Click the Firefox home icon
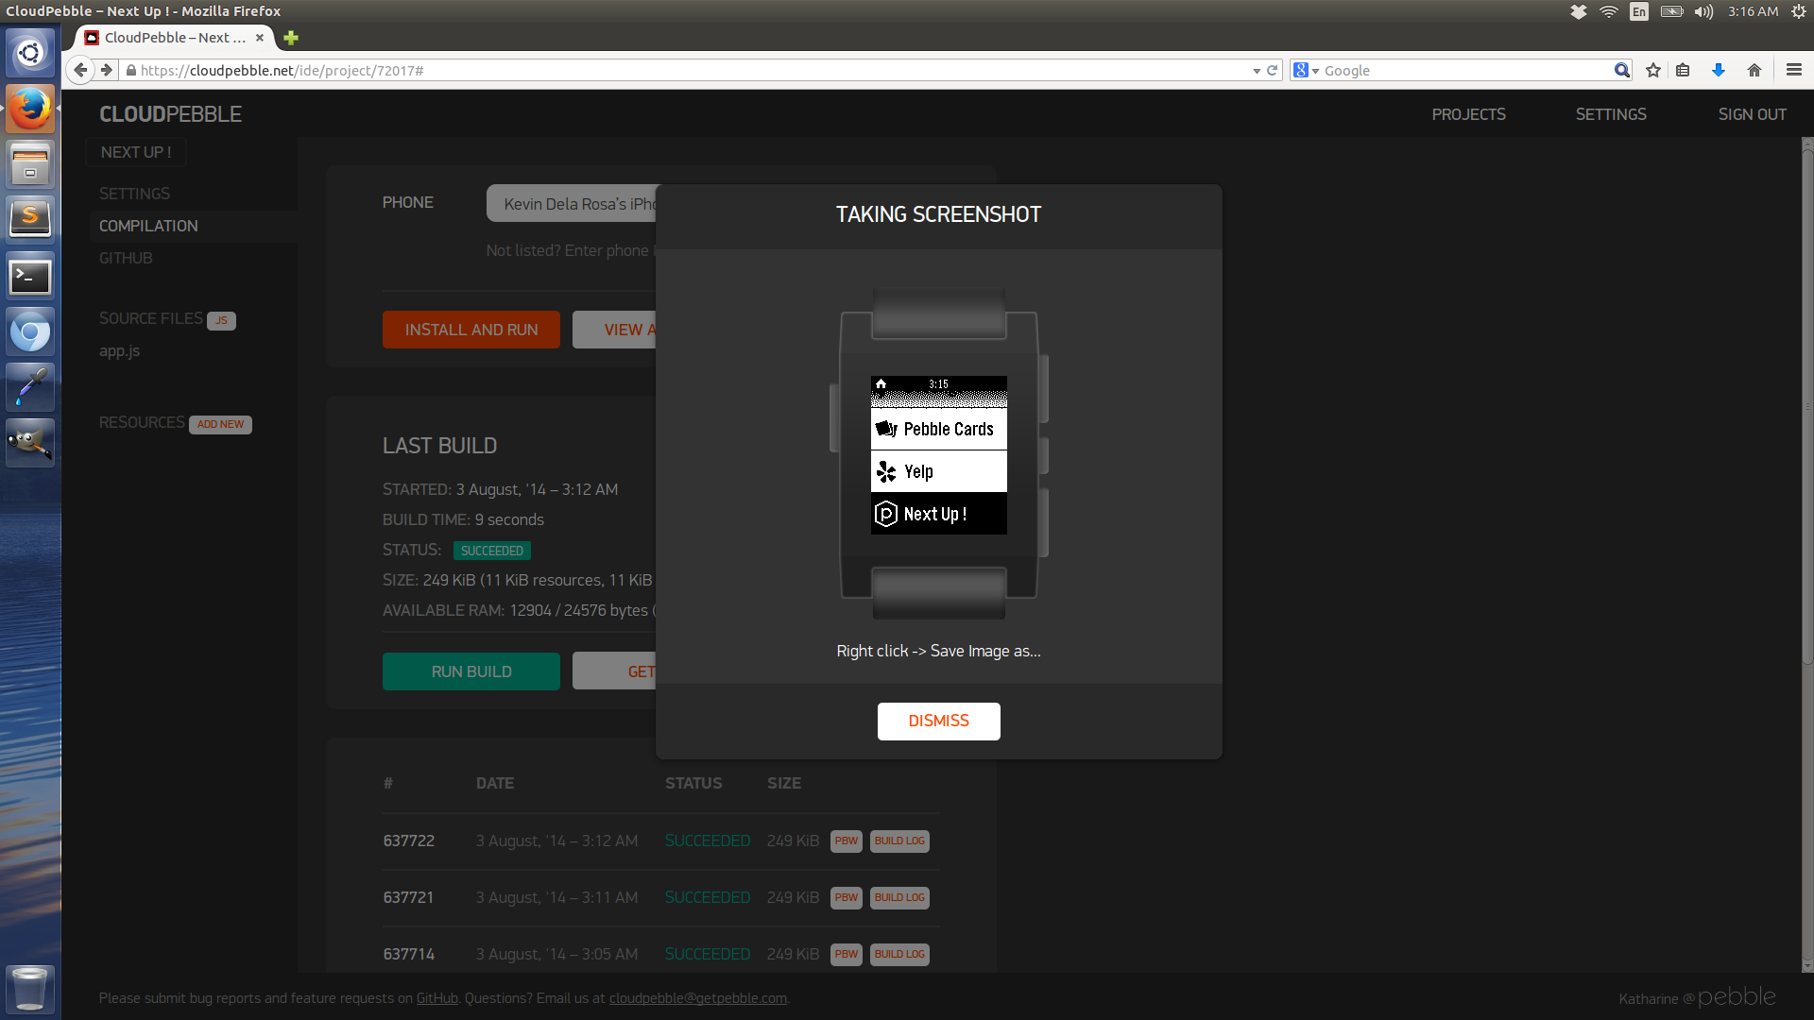Screen dimensions: 1814x1020 click(1754, 70)
